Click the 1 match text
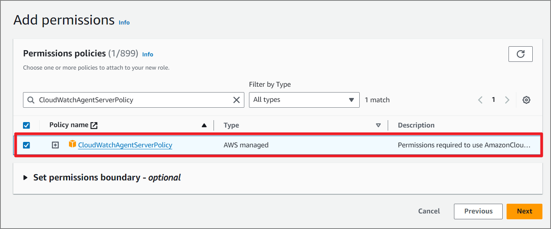Image resolution: width=551 pixels, height=229 pixels. 377,100
